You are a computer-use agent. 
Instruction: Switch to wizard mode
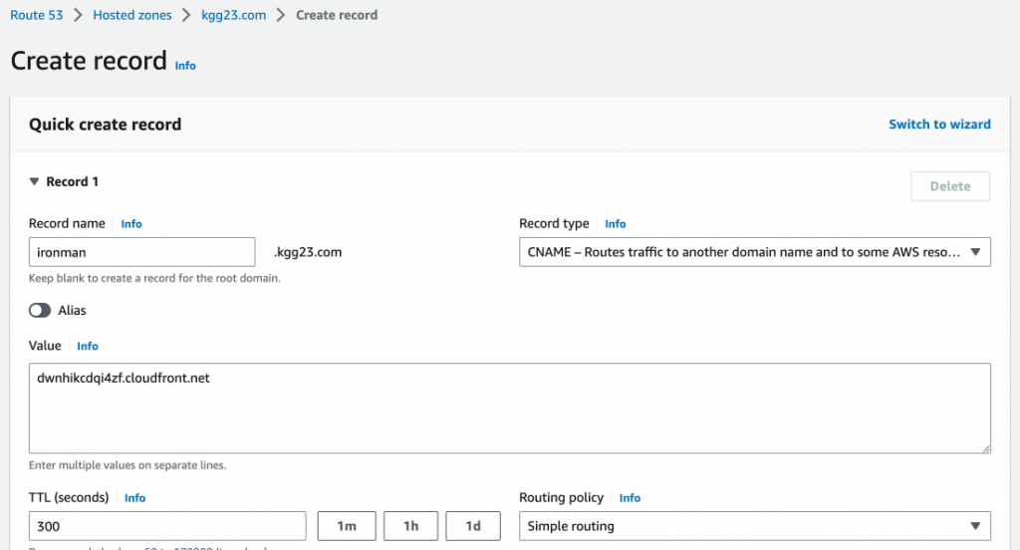(939, 125)
